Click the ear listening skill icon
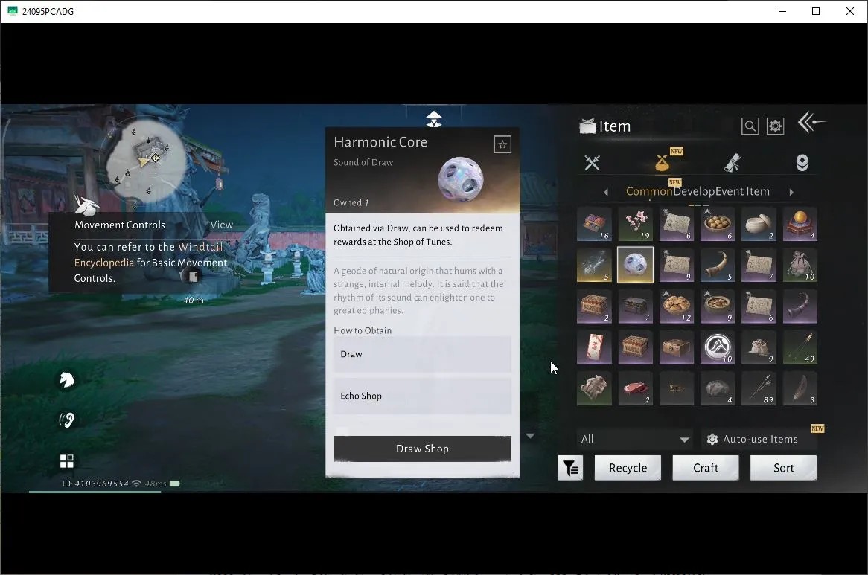Viewport: 868px width, 575px height. [66, 420]
